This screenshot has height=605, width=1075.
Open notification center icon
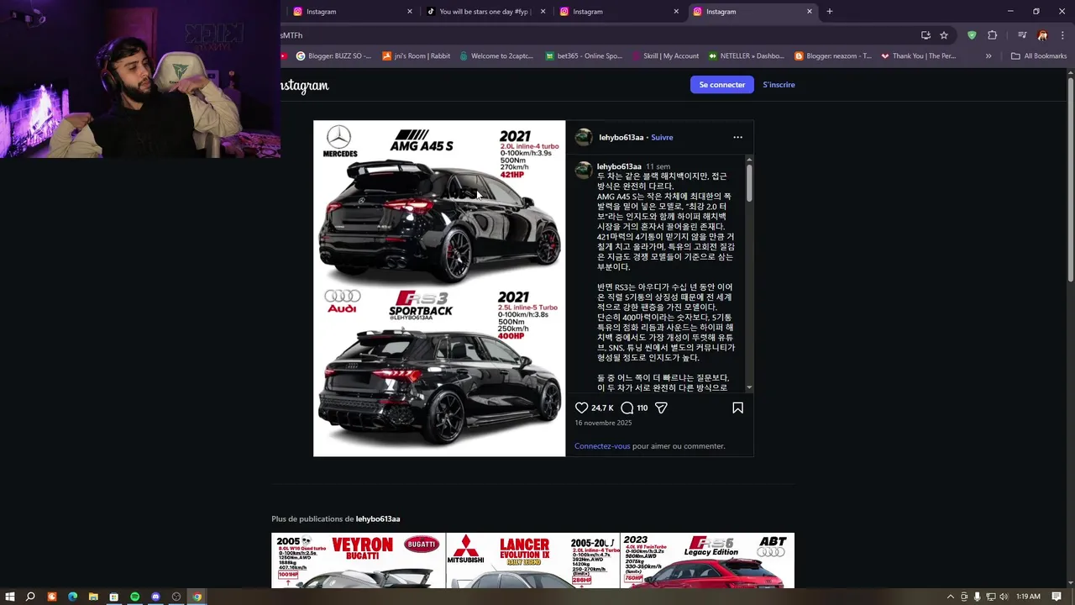tap(1057, 597)
